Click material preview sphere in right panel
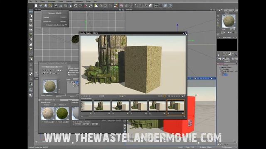Viewport: 266px width, 149px height. pos(229,21)
